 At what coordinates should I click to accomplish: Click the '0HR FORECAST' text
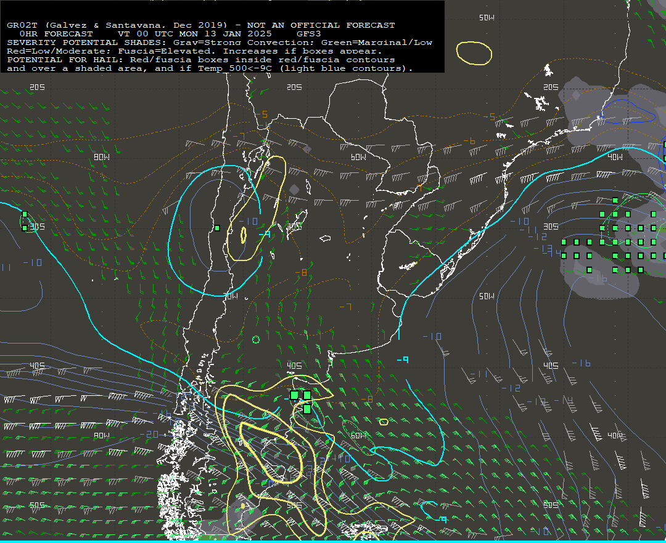pyautogui.click(x=56, y=34)
